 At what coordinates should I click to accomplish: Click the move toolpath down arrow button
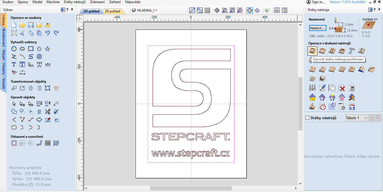[378, 118]
